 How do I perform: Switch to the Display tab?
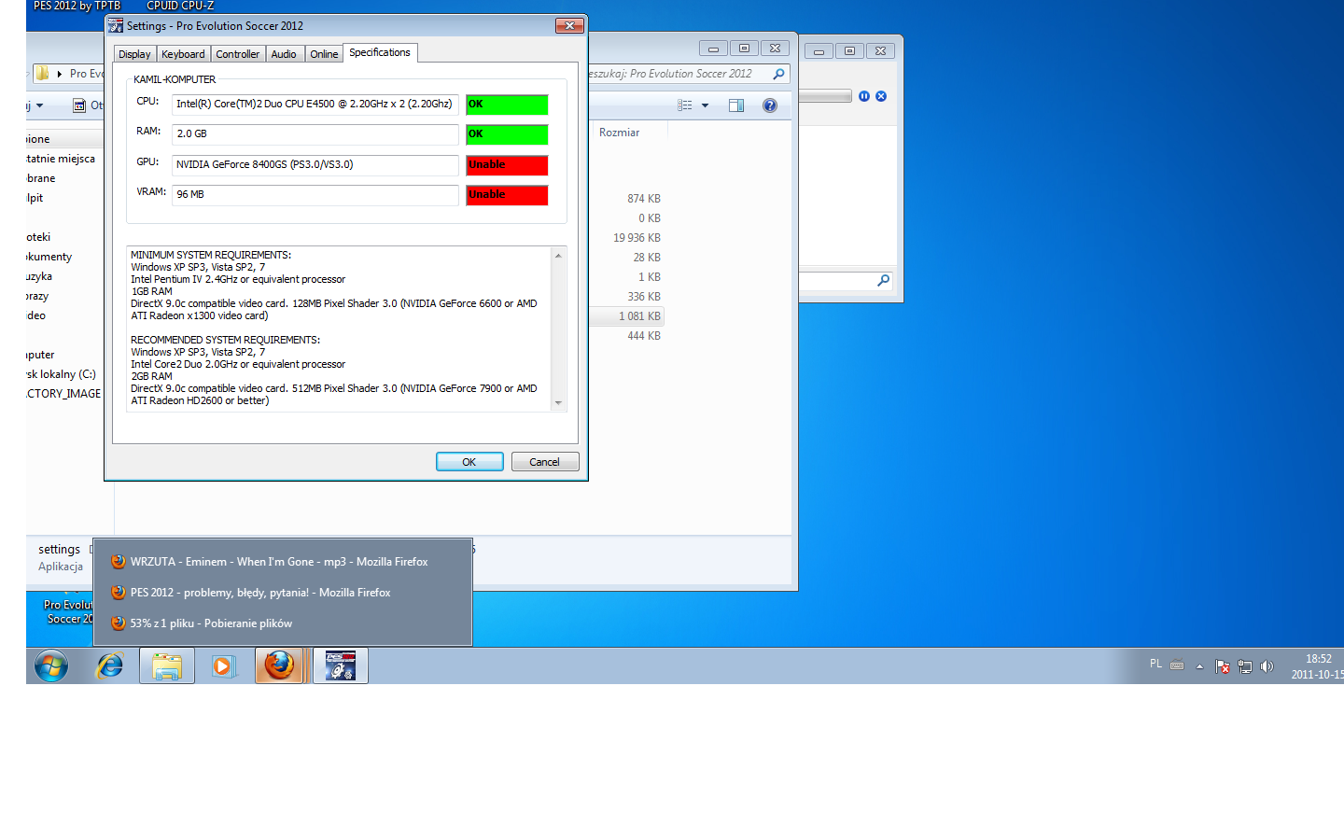tap(134, 54)
